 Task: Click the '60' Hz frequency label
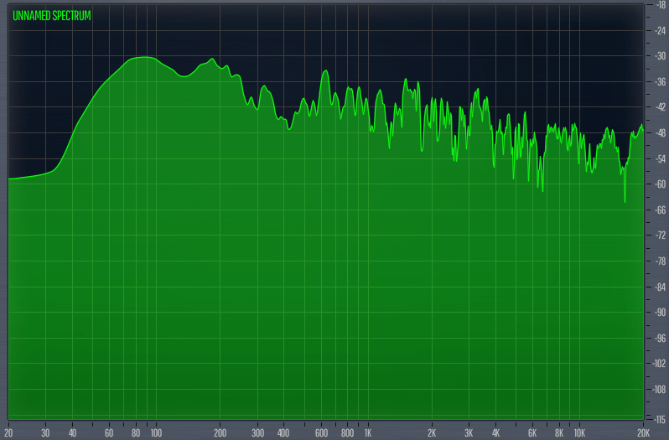point(109,433)
